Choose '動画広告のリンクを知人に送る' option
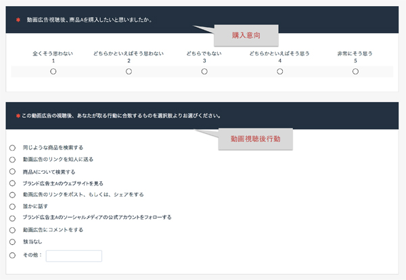Screen dimensions: 406x280 point(12,160)
